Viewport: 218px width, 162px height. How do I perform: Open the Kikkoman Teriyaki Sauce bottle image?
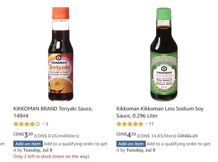60,54
